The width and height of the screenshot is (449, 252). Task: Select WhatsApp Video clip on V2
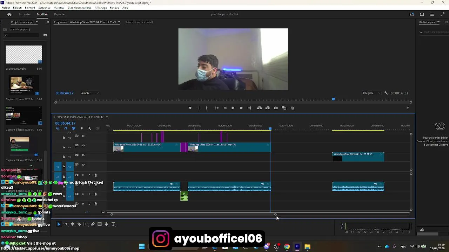coord(358,157)
